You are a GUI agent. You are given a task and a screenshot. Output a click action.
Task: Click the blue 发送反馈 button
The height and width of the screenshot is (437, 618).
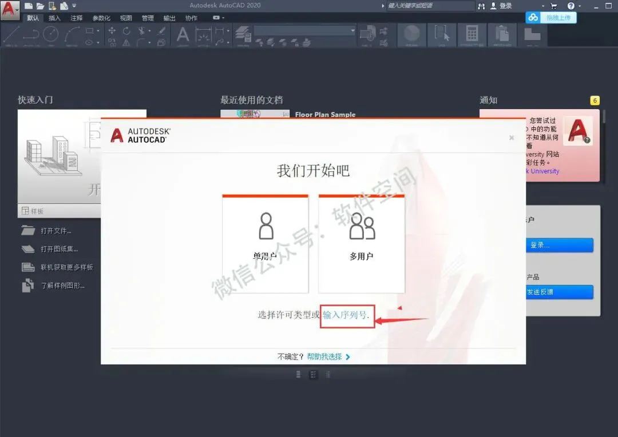coord(559,292)
